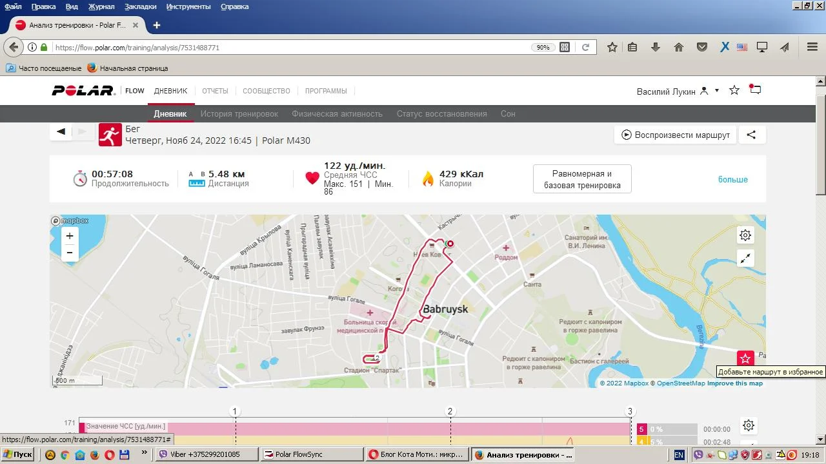This screenshot has height=464, width=826.
Task: Open the Пуск start button
Action: [x=18, y=454]
